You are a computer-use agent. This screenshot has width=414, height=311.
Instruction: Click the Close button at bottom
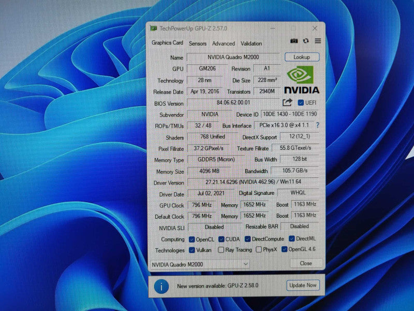[306, 263]
